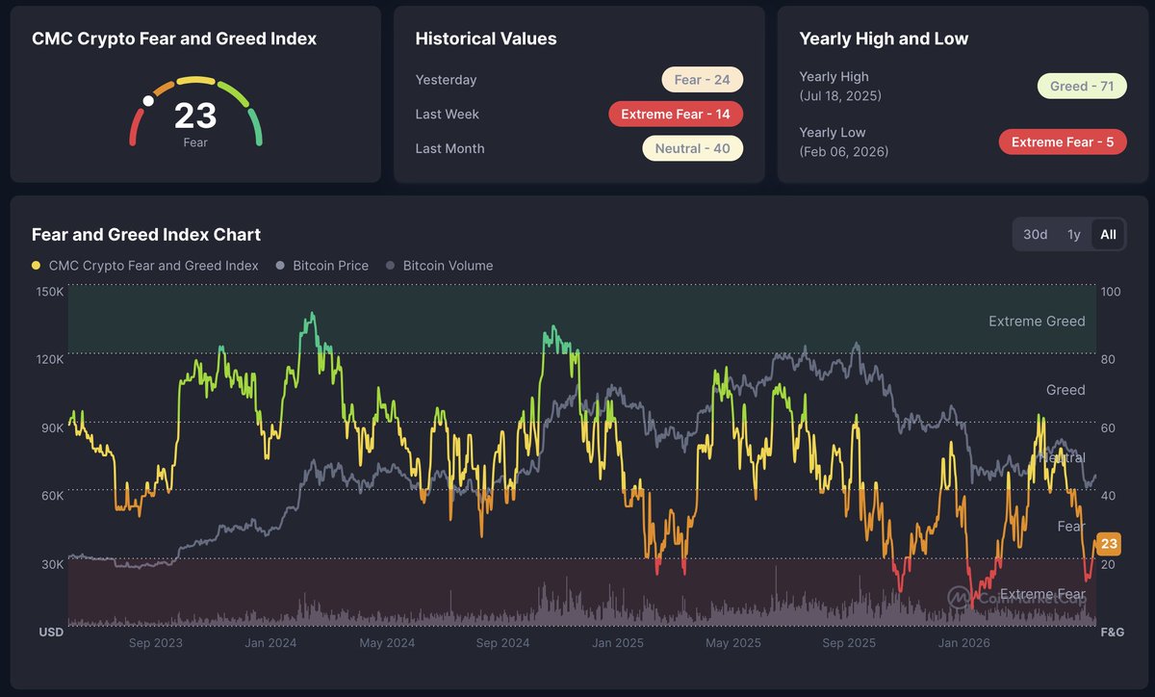
Task: Click the Jan 2024 date axis label
Action: [x=269, y=643]
